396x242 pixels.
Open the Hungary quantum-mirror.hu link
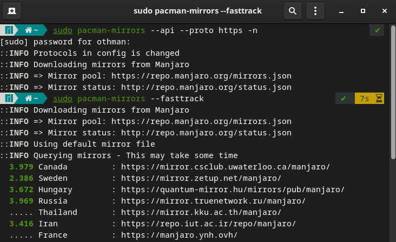pyautogui.click(x=233, y=189)
